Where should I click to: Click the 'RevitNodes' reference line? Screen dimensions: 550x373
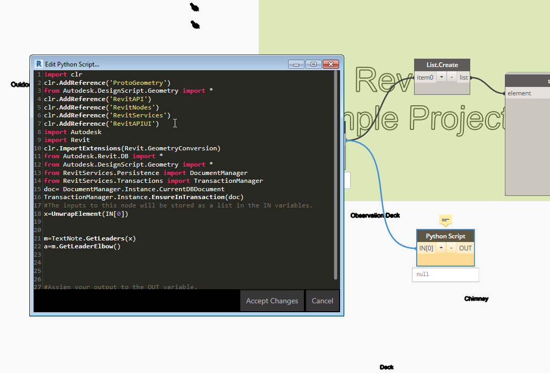point(101,107)
